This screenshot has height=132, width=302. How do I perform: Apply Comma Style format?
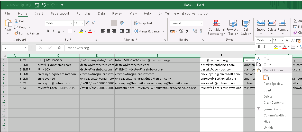click(x=187, y=31)
